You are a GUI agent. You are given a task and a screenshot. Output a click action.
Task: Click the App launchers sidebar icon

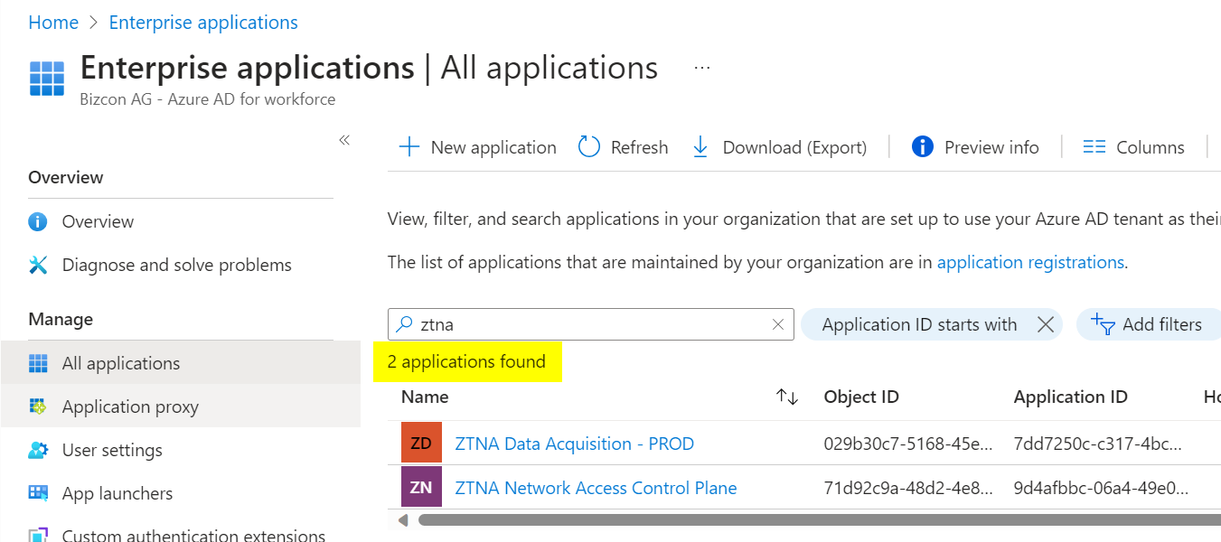click(x=38, y=492)
